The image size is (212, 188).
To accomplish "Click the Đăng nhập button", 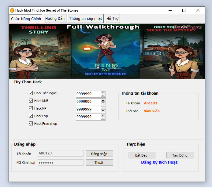I will coord(99,154).
